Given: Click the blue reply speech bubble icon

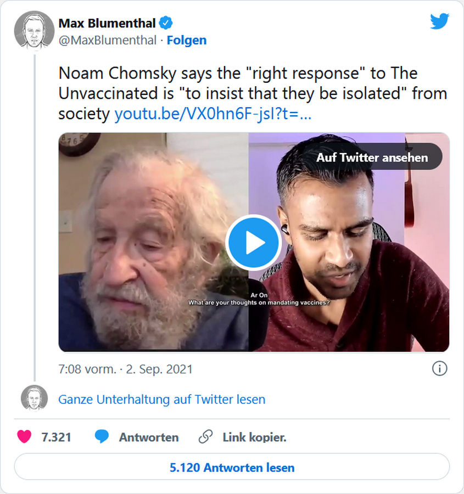Looking at the screenshot, I should [x=102, y=437].
